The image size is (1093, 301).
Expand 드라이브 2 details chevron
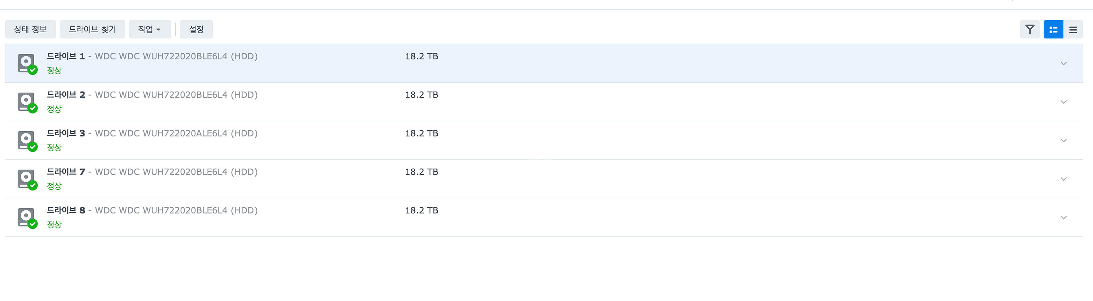[x=1063, y=102]
